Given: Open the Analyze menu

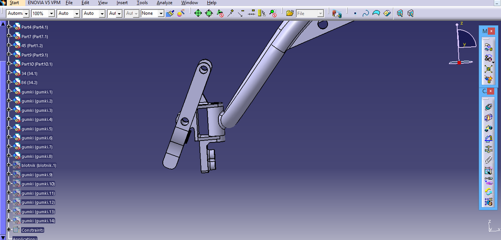Looking at the screenshot, I should pos(164,3).
